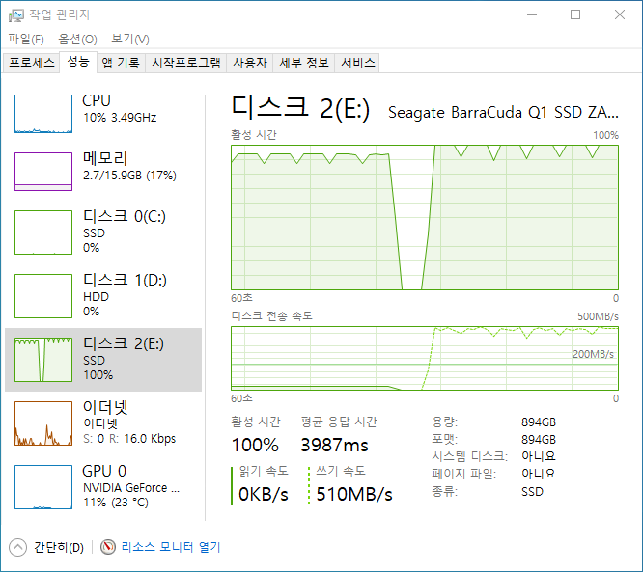Select the 메모리 usage graph thumbnail
This screenshot has height=572, width=643.
coord(43,172)
